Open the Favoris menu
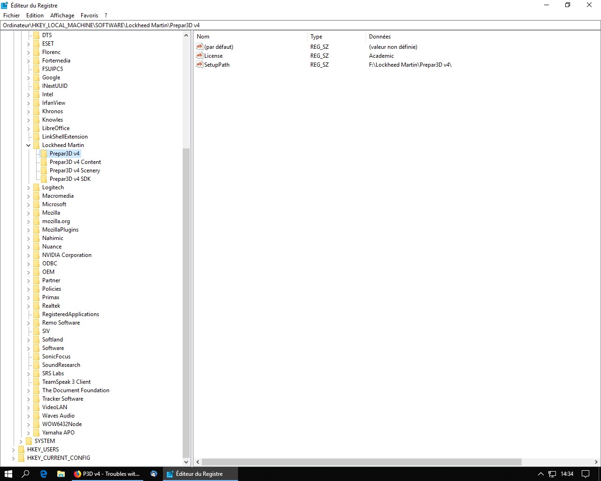Screen dimensions: 601x481 click(x=89, y=16)
